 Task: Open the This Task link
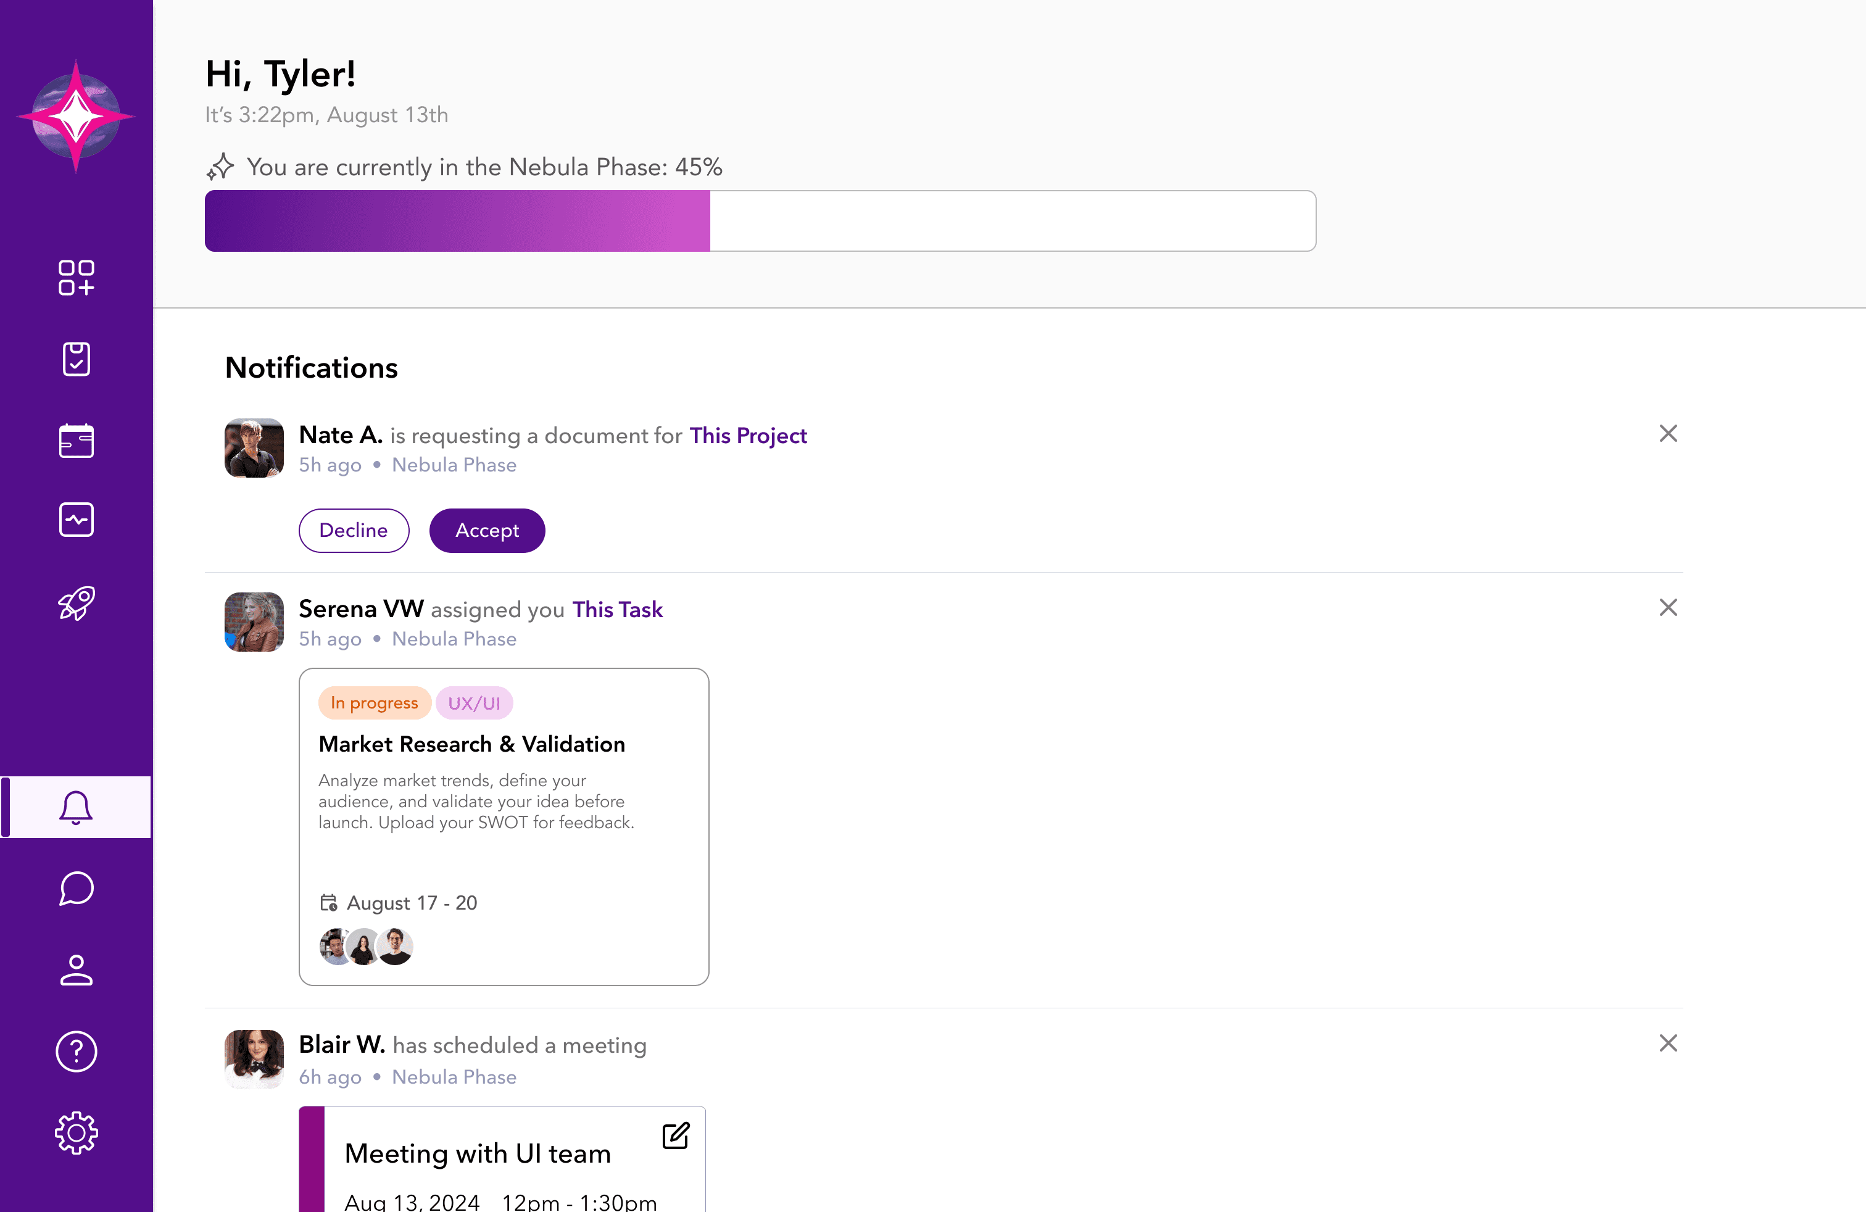pyautogui.click(x=617, y=609)
